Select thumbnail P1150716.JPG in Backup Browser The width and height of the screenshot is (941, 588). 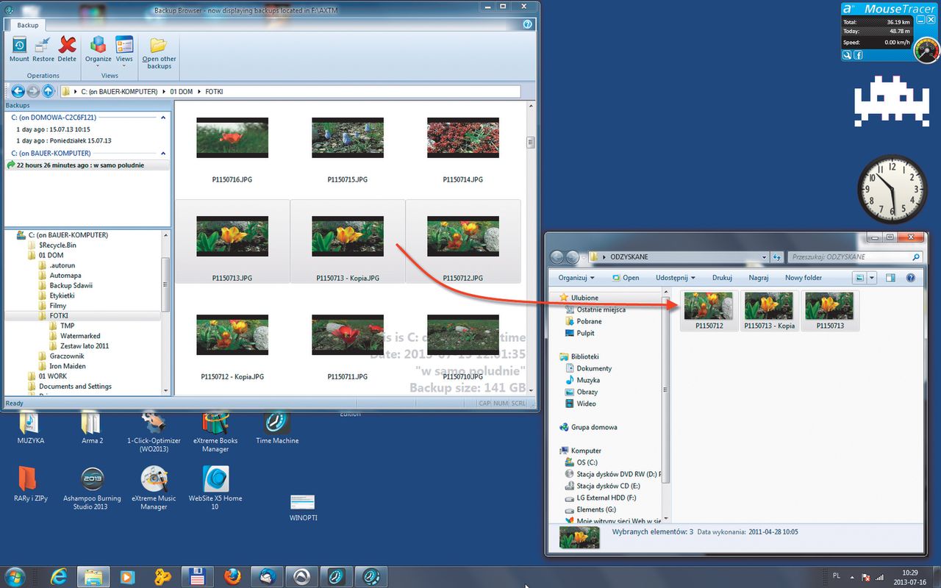(x=232, y=150)
